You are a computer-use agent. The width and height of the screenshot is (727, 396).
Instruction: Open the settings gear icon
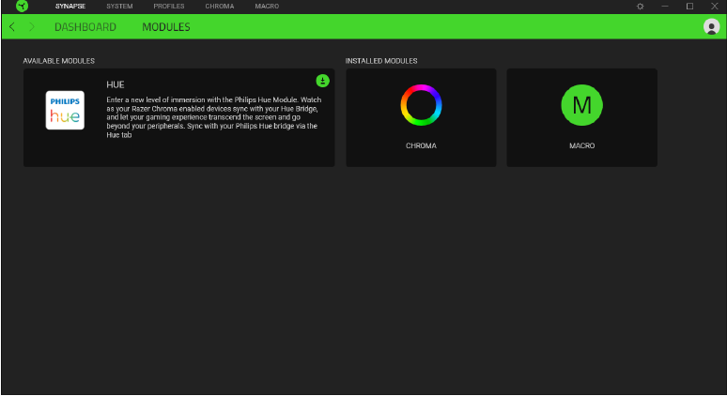click(x=641, y=7)
